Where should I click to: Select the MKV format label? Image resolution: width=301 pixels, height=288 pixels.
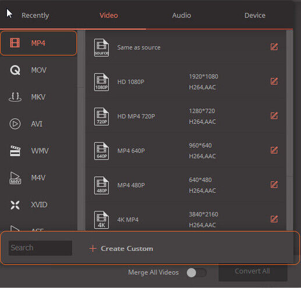pos(38,97)
